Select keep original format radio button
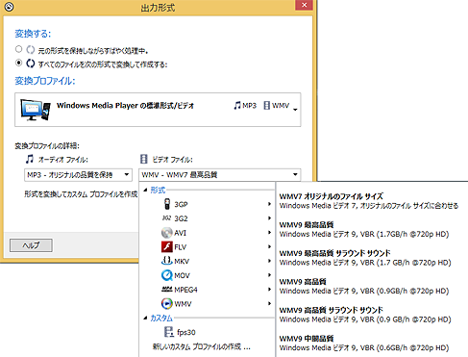This screenshot has height=357, width=468. pos(18,49)
